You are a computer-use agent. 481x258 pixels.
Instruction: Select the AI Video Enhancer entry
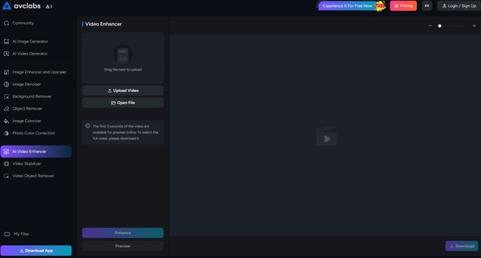(x=36, y=152)
